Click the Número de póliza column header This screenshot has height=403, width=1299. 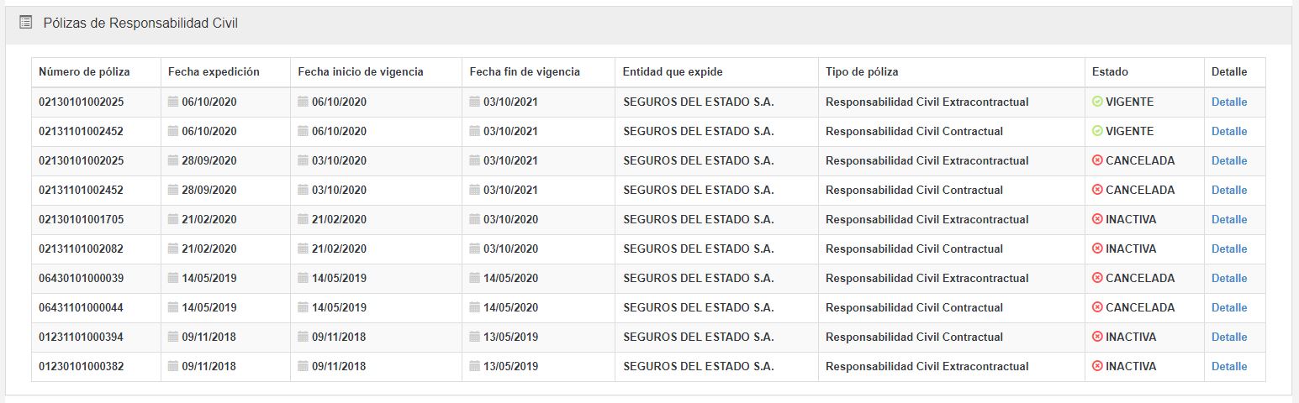84,72
